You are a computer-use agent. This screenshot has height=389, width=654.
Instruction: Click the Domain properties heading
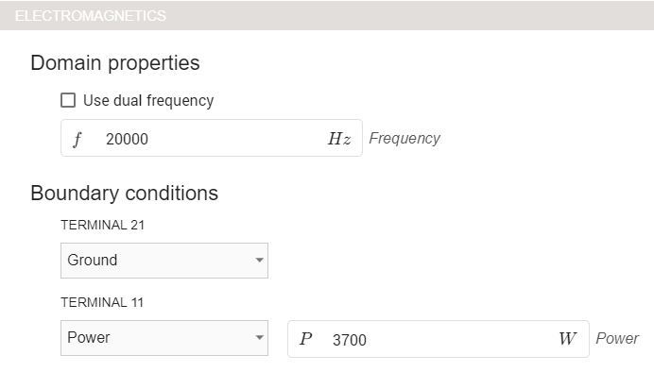tap(115, 63)
